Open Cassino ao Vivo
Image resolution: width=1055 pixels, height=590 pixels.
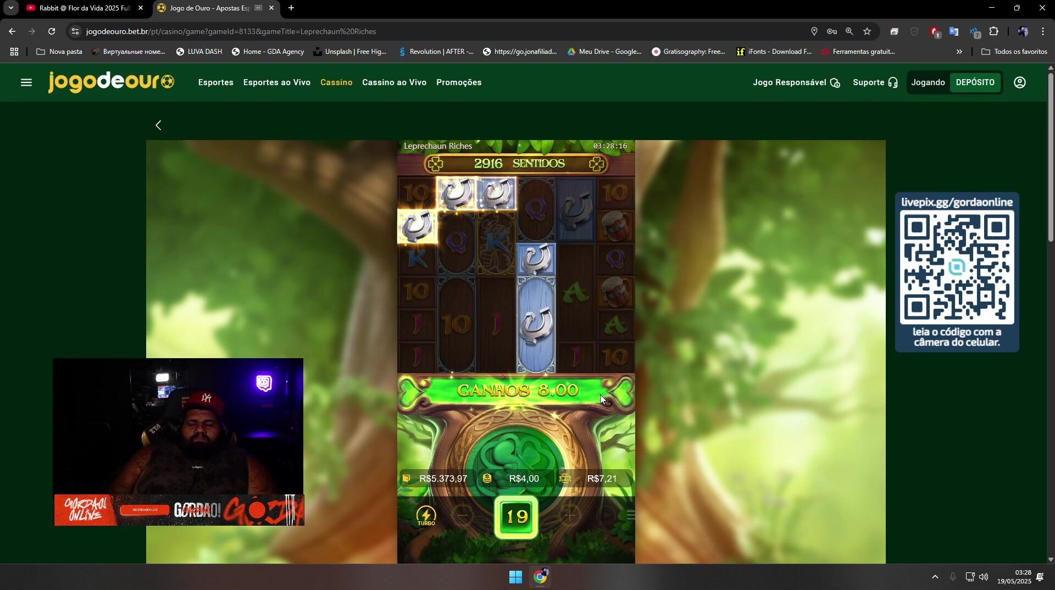(394, 82)
